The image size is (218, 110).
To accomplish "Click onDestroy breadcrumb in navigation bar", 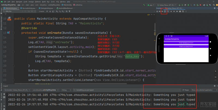I will 78,5.
